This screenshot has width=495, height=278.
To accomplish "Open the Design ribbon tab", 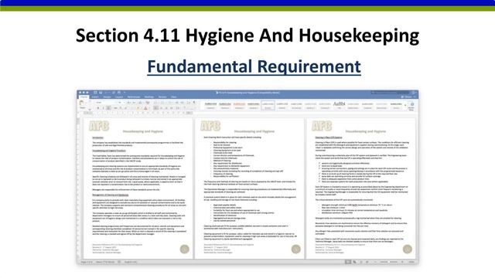I will click(107, 97).
